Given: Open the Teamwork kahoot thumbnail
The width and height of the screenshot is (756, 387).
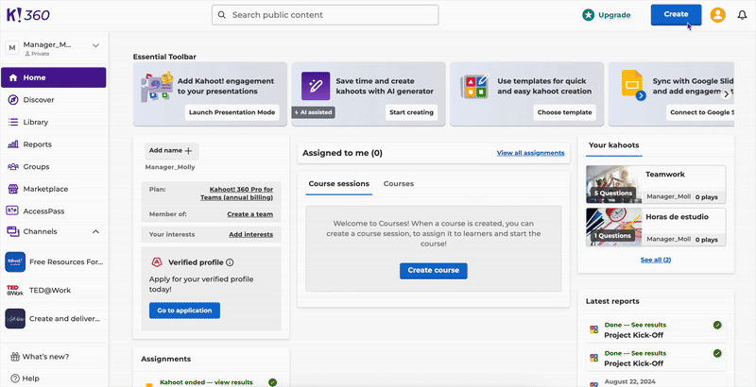Looking at the screenshot, I should (611, 183).
